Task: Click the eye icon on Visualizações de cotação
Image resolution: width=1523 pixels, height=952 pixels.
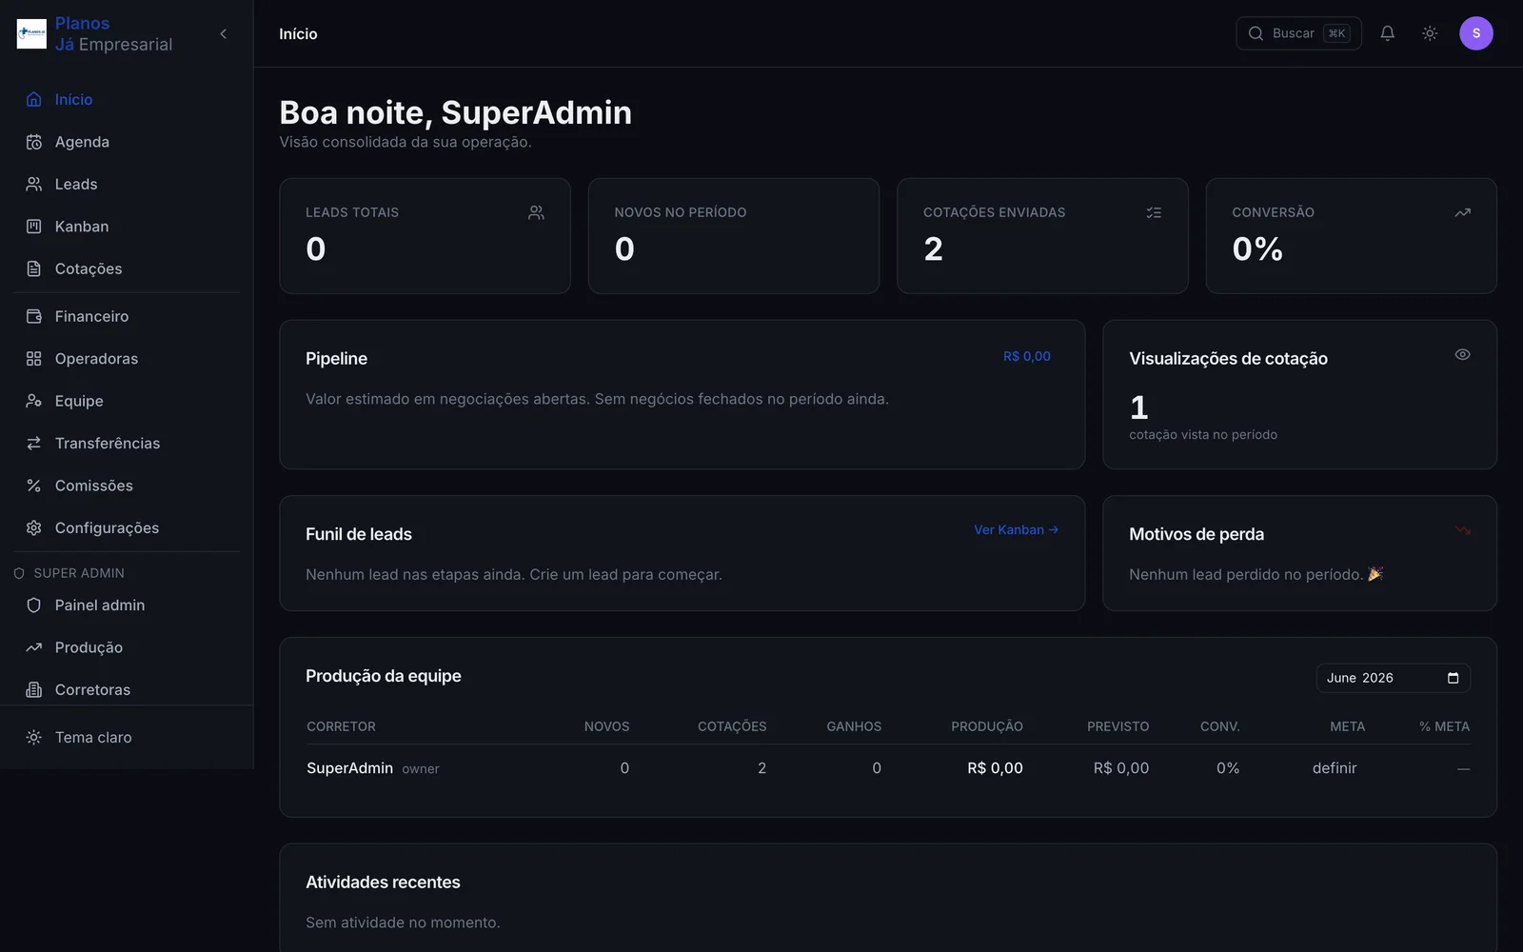Action: pos(1463,355)
